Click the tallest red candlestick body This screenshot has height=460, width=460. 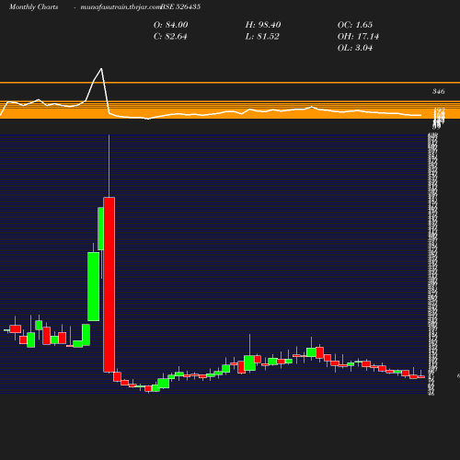point(109,284)
